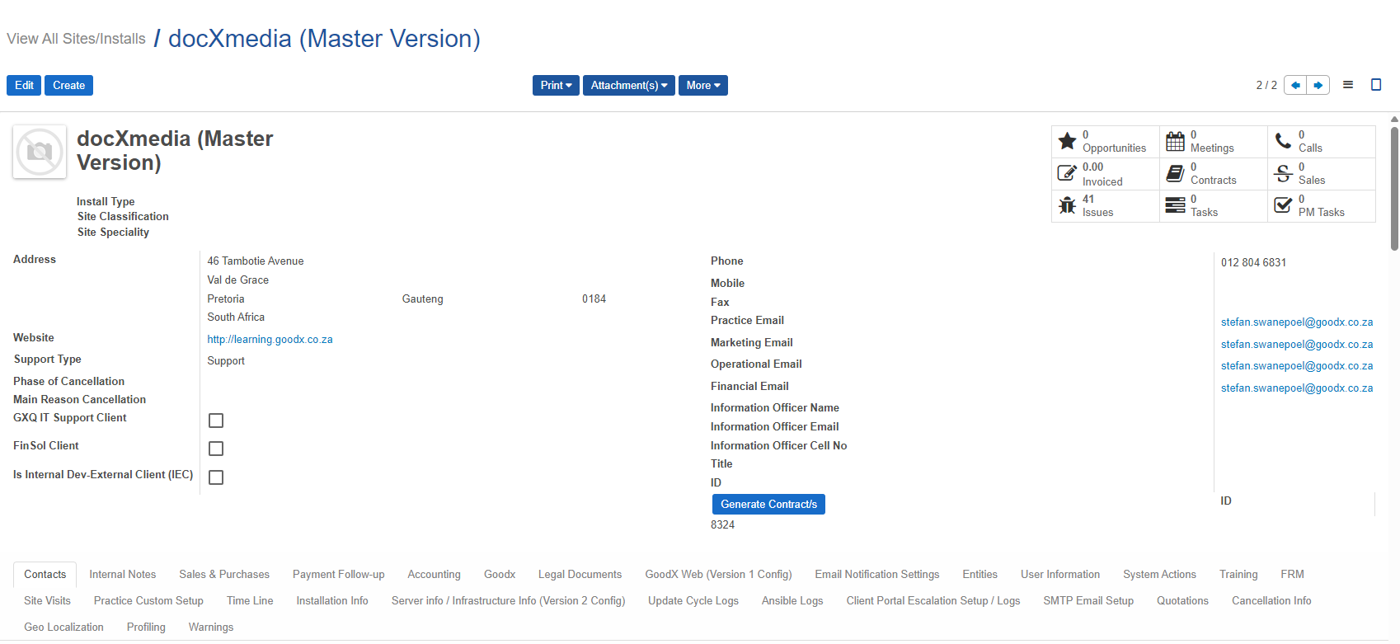Open View All Sites/Installs breadcrumb
The image size is (1400, 644).
[76, 39]
